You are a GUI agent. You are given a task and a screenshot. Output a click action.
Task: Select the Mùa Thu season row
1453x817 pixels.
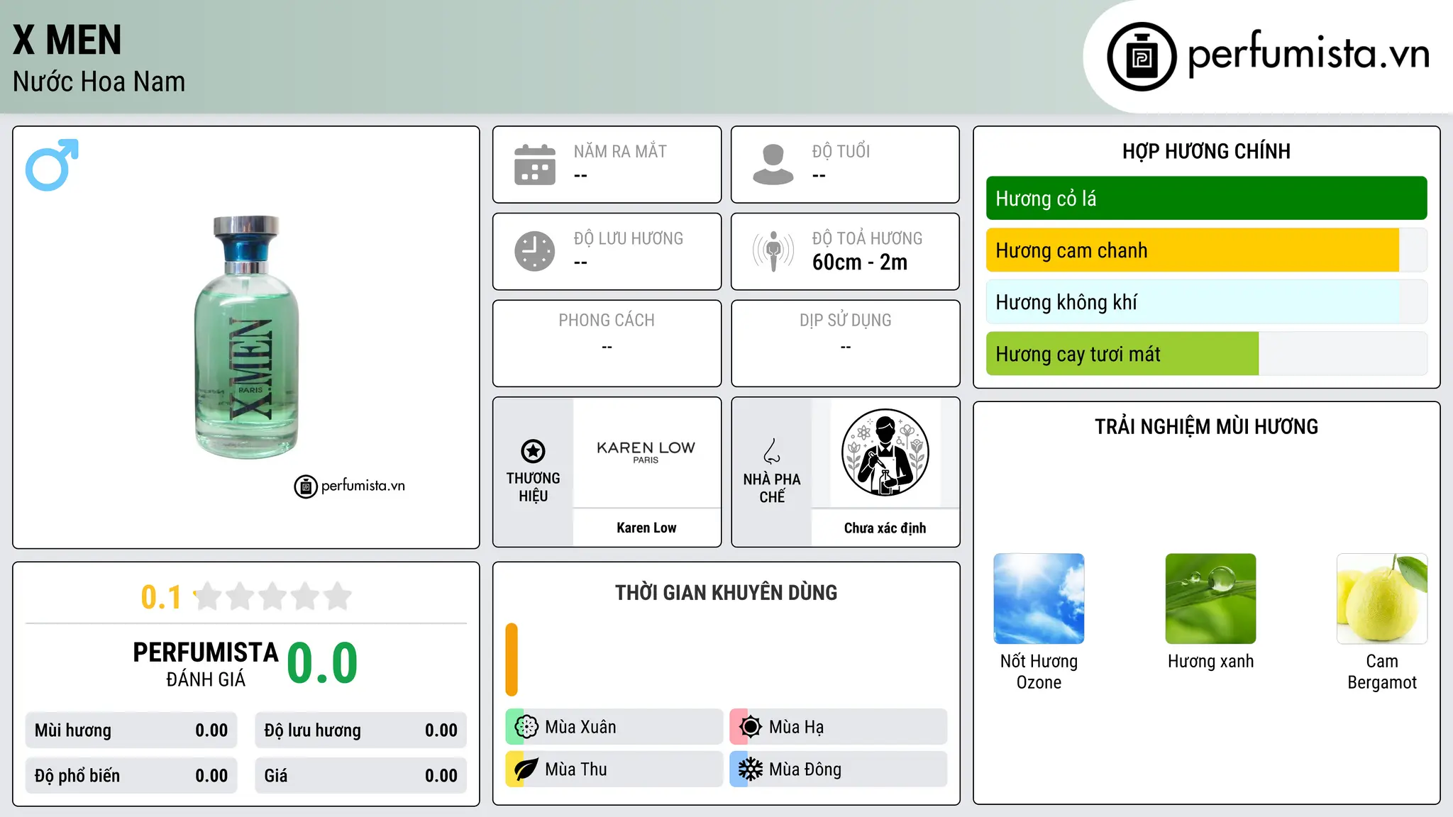614,769
